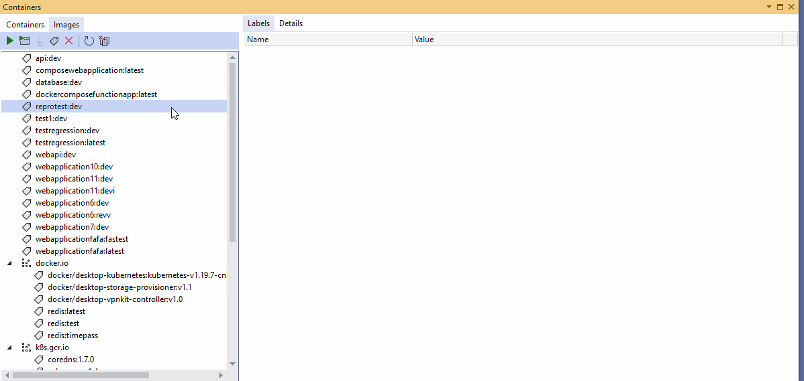Click the image list scroll down arrow
The image size is (804, 381).
click(233, 364)
